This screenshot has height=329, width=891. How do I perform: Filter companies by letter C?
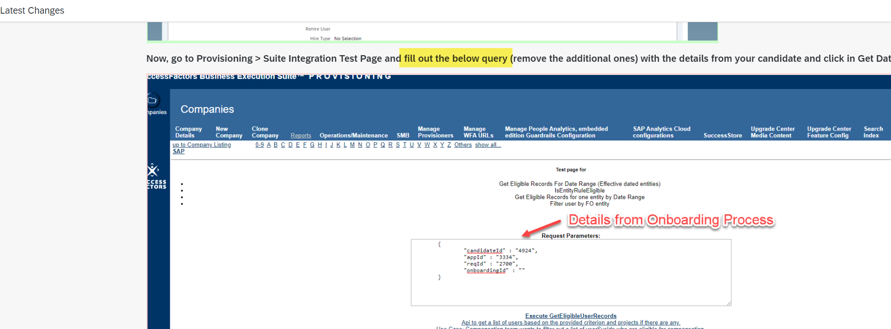(x=283, y=145)
